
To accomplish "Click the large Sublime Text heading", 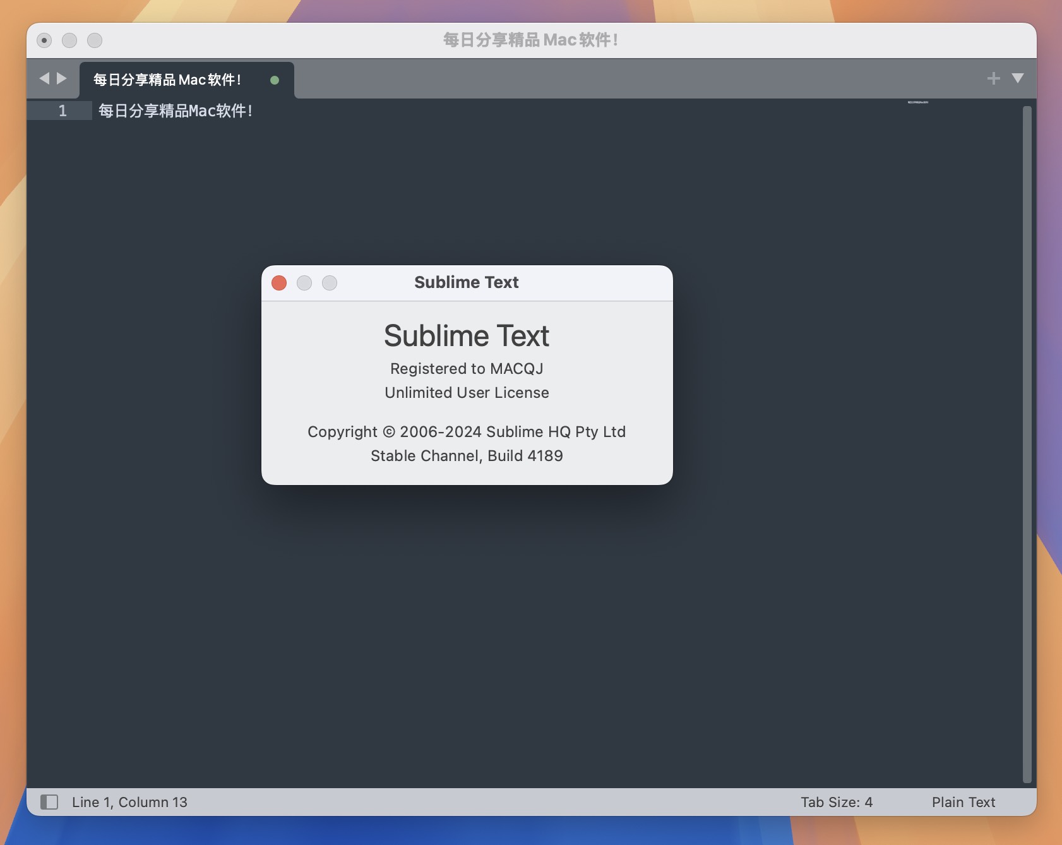I will point(467,336).
